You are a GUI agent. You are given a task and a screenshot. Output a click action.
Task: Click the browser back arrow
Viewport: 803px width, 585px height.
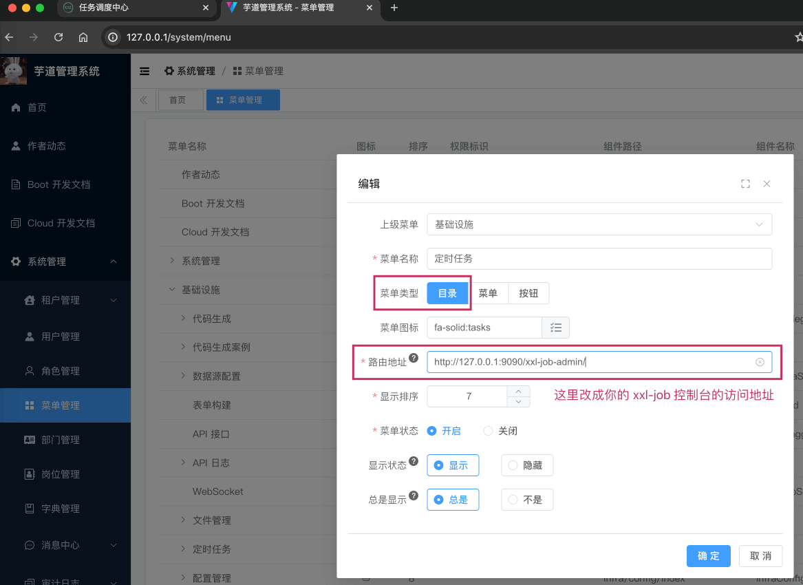point(8,37)
